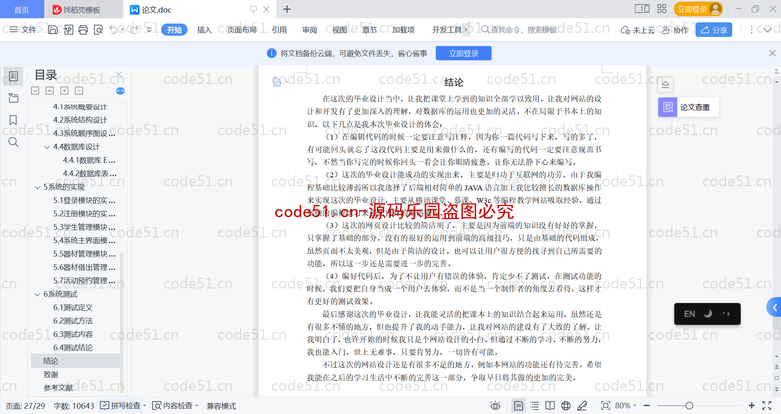Switch to web layout globe icon
781x414 pixels.
pyautogui.click(x=566, y=405)
